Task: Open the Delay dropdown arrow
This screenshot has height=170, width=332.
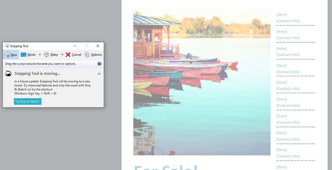Action: [62, 55]
